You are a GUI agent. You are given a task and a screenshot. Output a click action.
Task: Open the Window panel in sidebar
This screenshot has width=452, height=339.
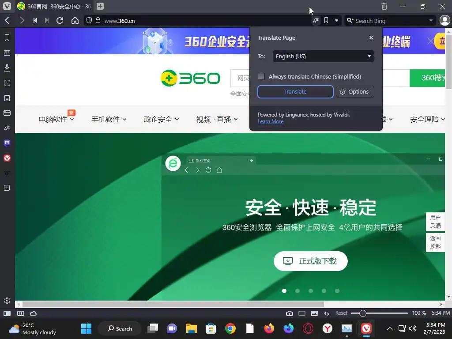(x=7, y=113)
